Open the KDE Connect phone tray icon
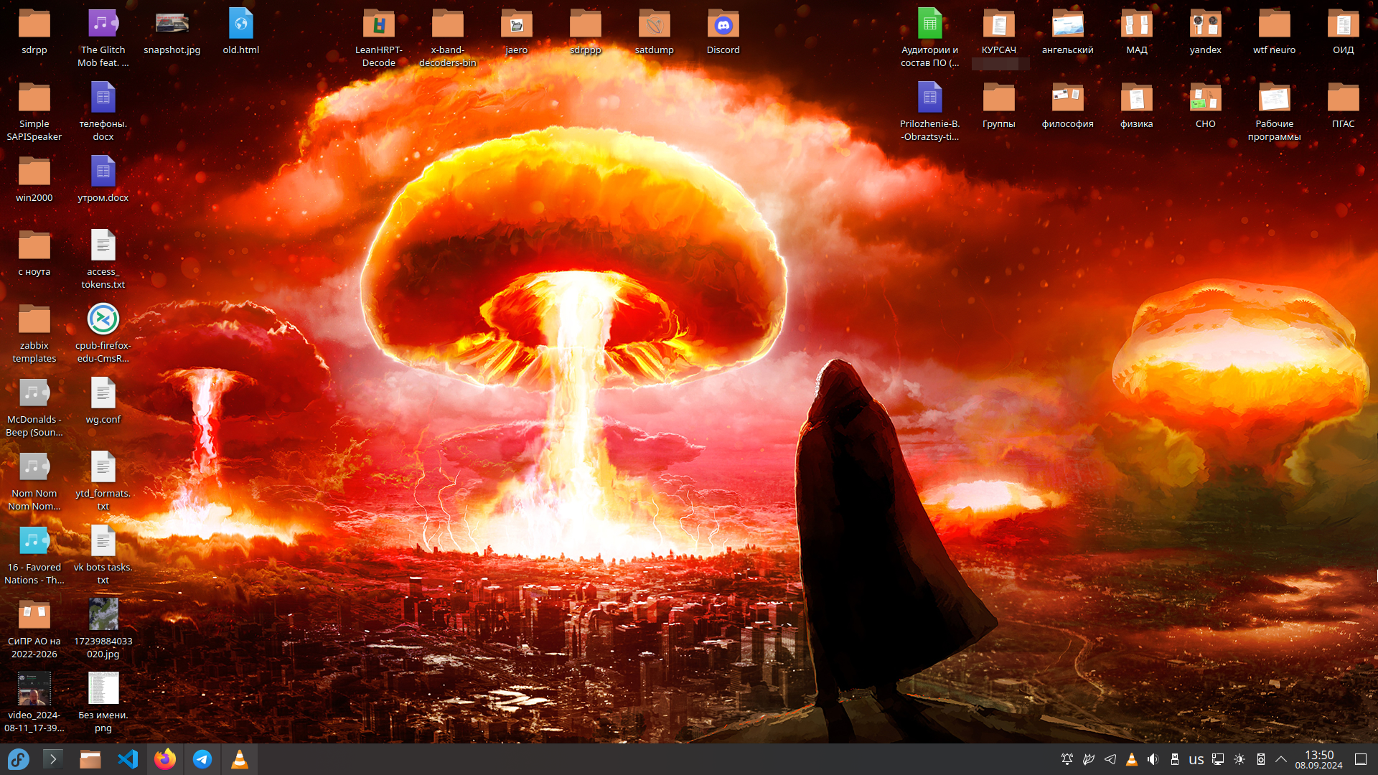This screenshot has width=1378, height=775. click(1261, 759)
